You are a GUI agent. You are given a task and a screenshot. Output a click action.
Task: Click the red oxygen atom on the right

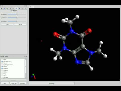[89, 31]
